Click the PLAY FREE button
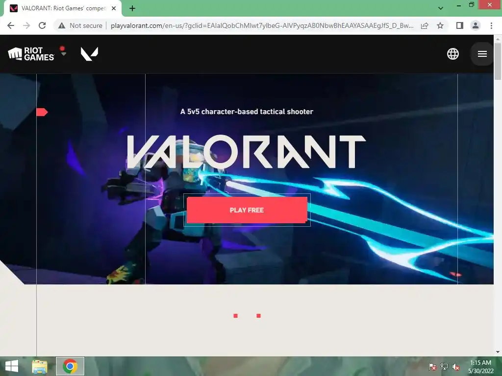The height and width of the screenshot is (376, 502). tap(247, 210)
